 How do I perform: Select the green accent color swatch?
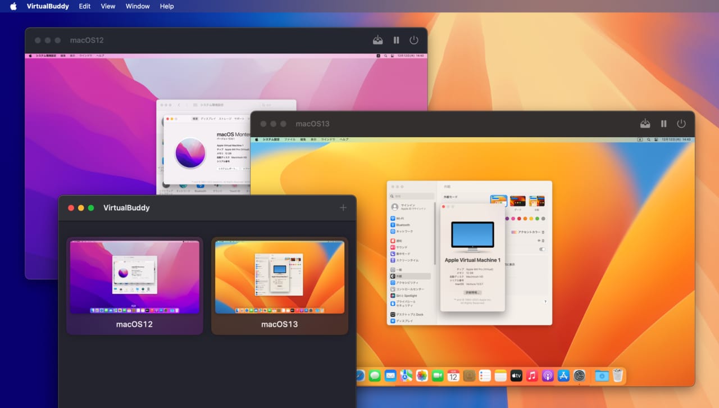tap(537, 219)
